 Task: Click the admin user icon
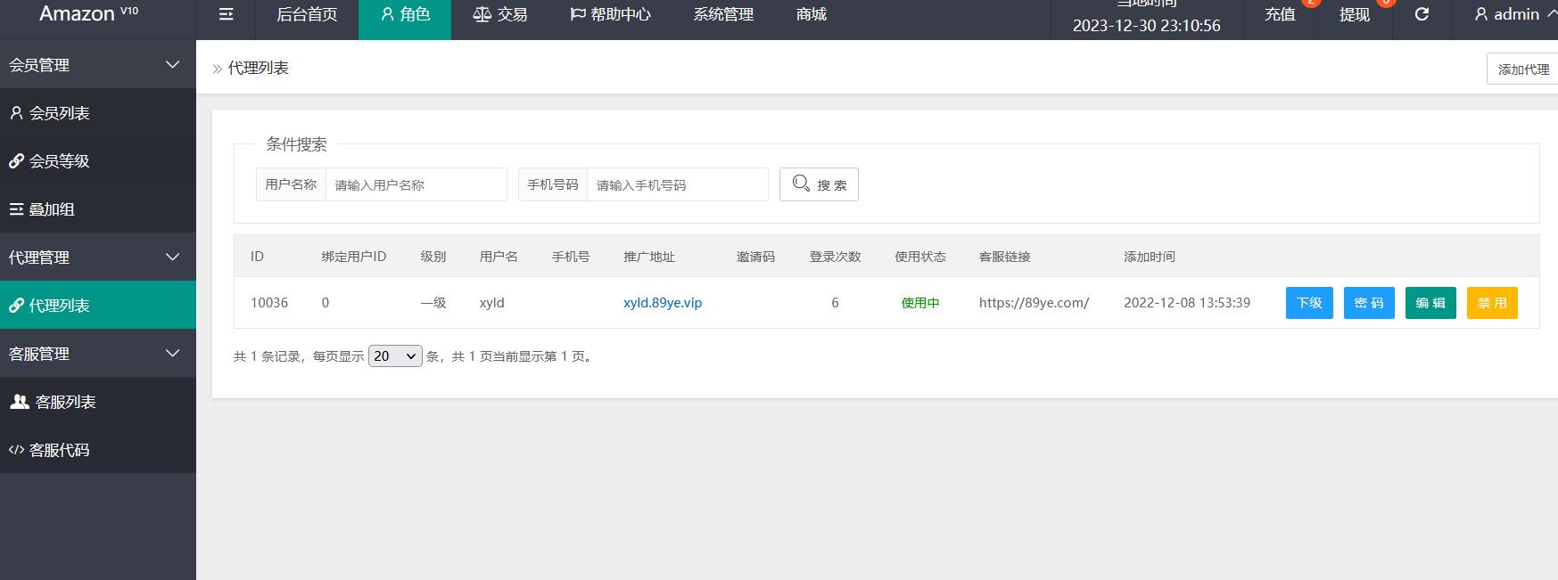coord(1480,14)
